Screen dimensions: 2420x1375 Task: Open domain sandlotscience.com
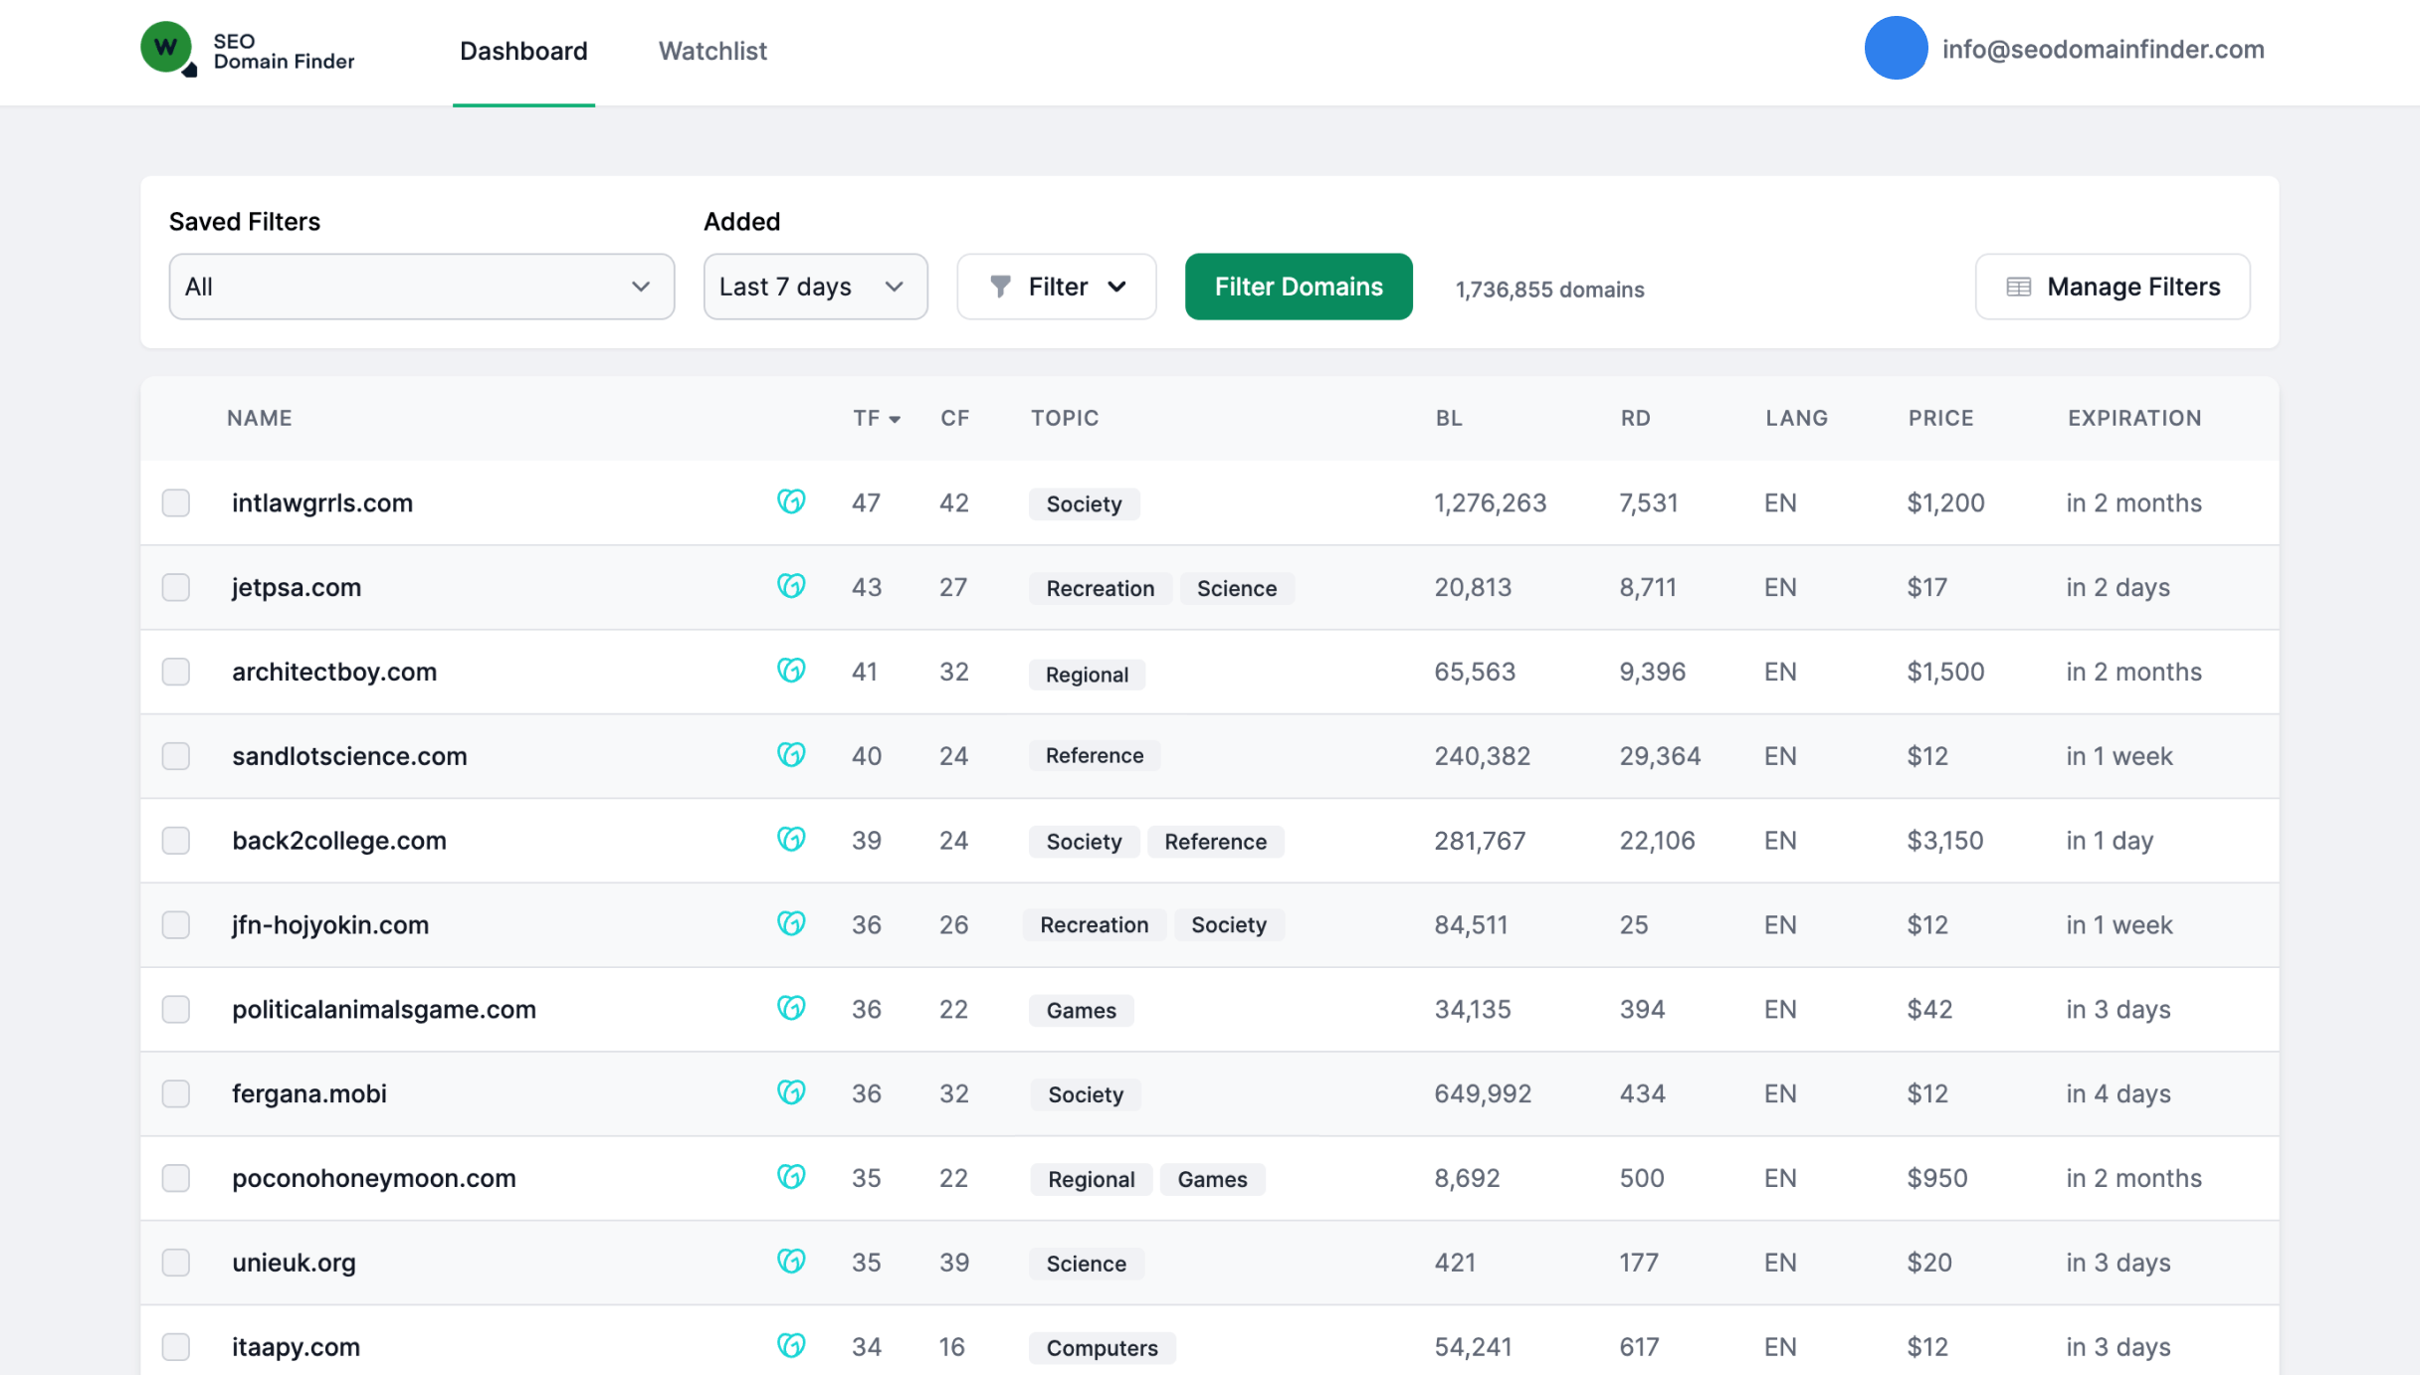349,756
